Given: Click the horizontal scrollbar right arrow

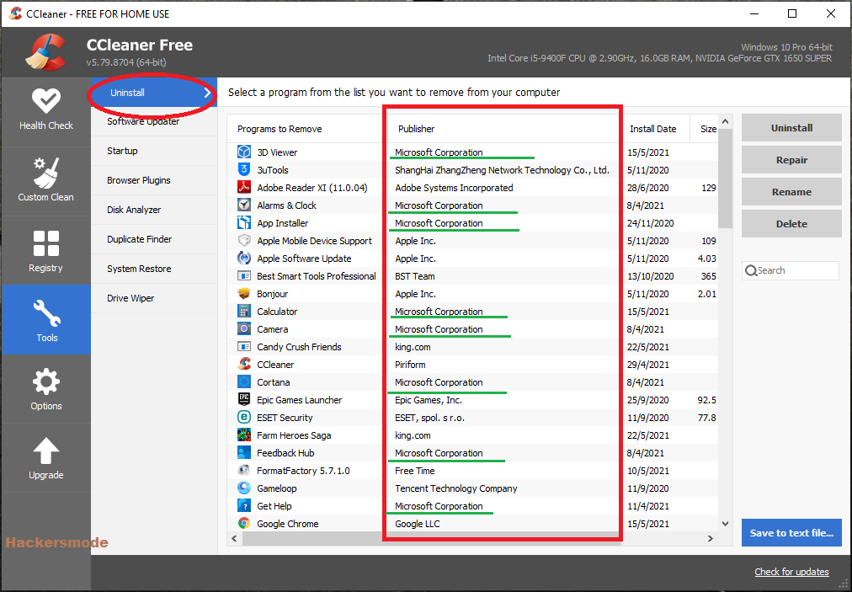Looking at the screenshot, I should (x=711, y=538).
